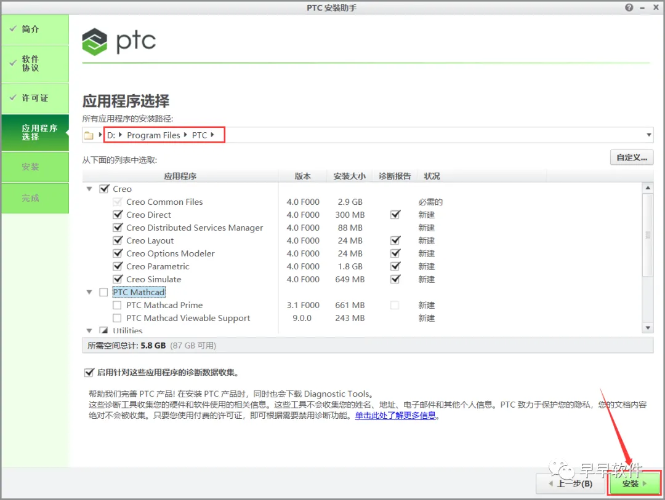This screenshot has width=665, height=500.
Task: Select the 完成 step in sidebar
Action: tap(35, 198)
